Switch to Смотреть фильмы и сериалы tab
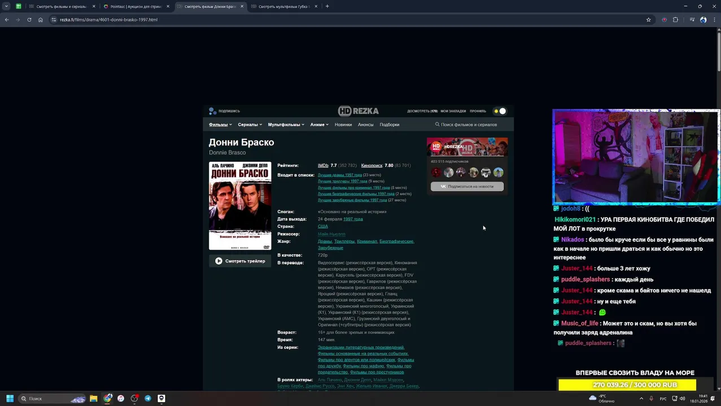This screenshot has width=721, height=406. coord(61,6)
